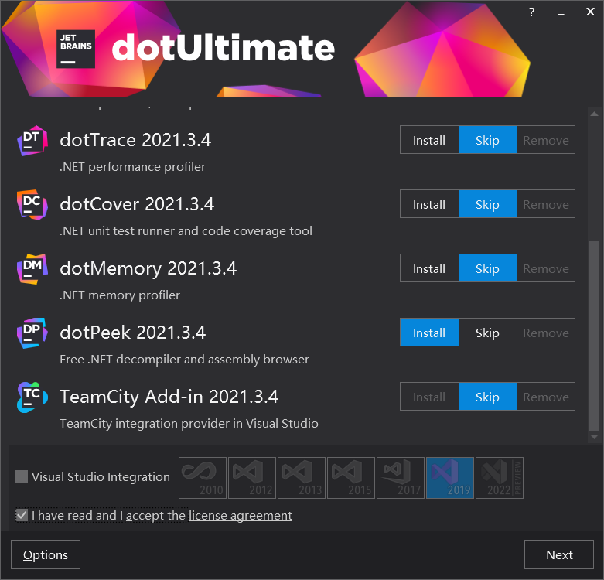
Task: Click the TeamCity Add-in 2021.3.4 title
Action: tap(169, 397)
